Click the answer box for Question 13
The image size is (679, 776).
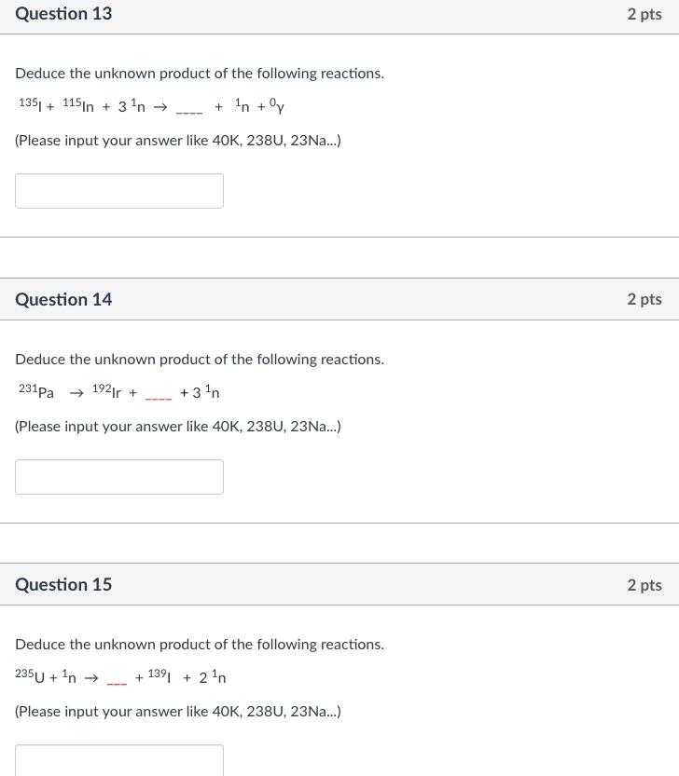coord(119,190)
